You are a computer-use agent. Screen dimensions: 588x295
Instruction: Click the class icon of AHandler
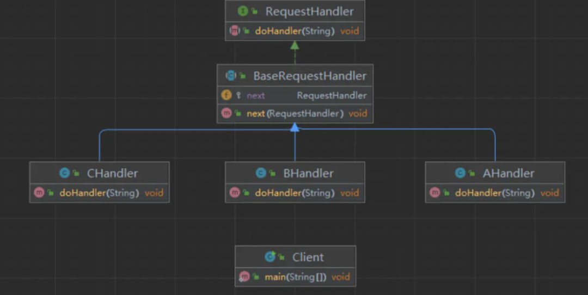click(x=460, y=173)
